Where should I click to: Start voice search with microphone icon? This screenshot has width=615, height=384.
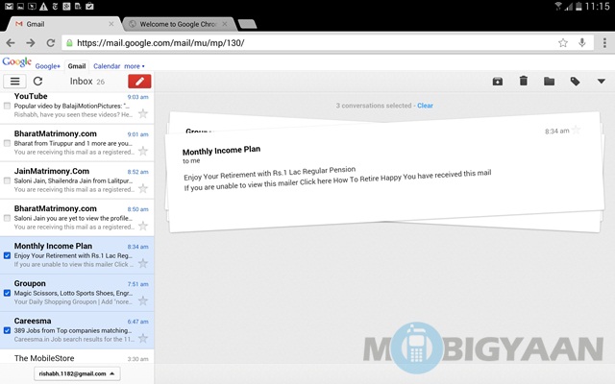point(582,42)
